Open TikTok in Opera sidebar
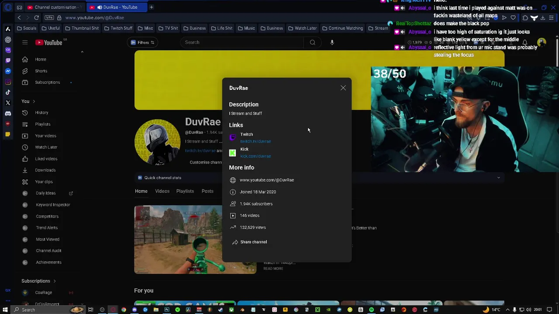Viewport: 559px width, 314px height. 8,92
